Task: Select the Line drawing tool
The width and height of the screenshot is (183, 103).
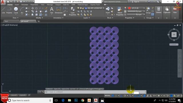Action: (x=3, y=10)
